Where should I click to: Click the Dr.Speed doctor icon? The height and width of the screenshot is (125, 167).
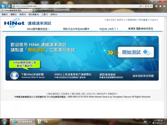pyautogui.click(x=14, y=76)
